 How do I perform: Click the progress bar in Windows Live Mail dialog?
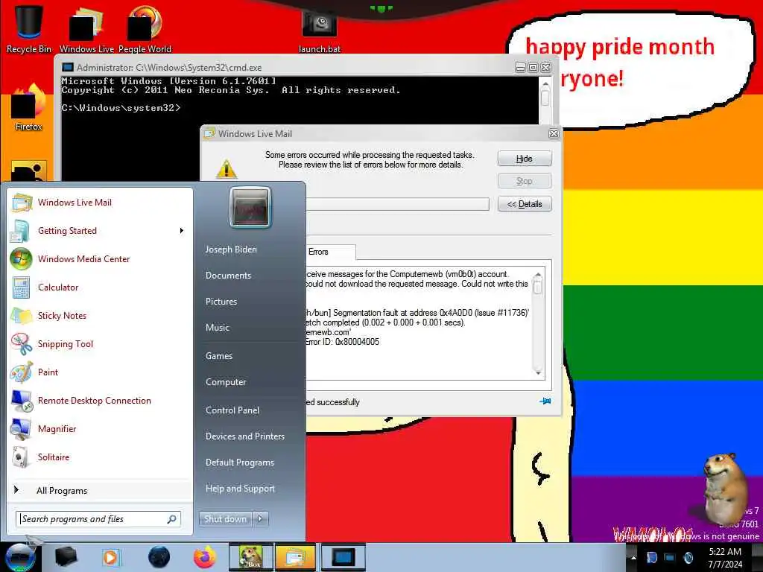pos(397,204)
